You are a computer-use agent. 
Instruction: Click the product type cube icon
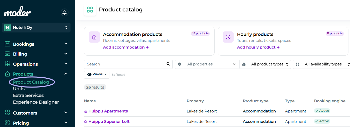[x=244, y=64]
